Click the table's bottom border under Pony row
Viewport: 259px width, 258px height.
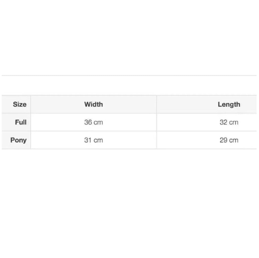click(x=129, y=149)
